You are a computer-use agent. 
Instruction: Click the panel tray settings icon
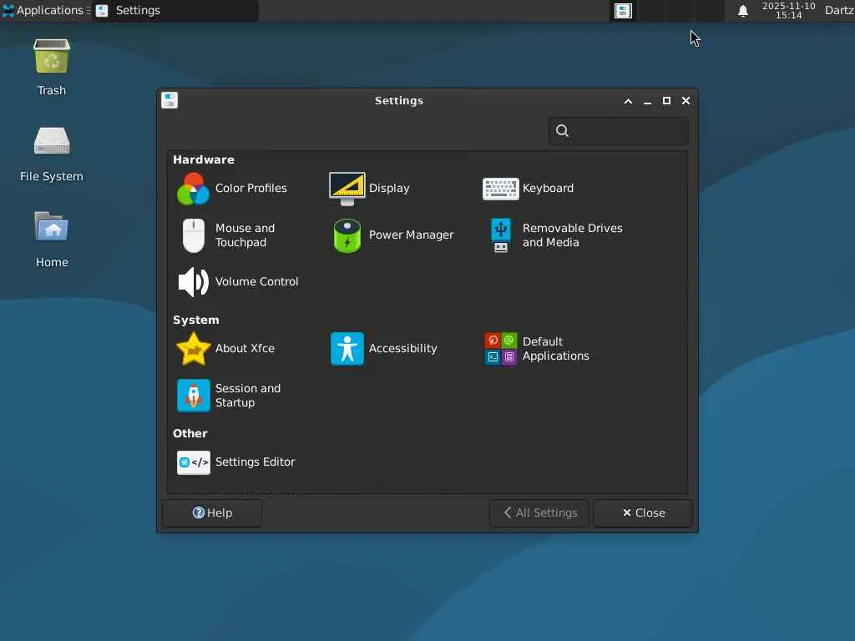coord(623,10)
